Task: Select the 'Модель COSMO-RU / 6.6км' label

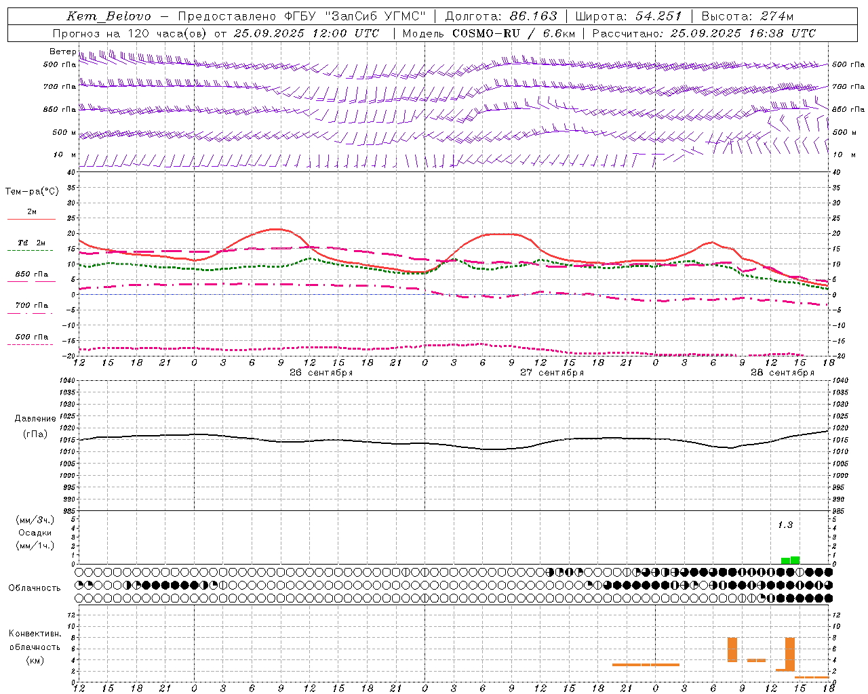Action: (x=489, y=33)
